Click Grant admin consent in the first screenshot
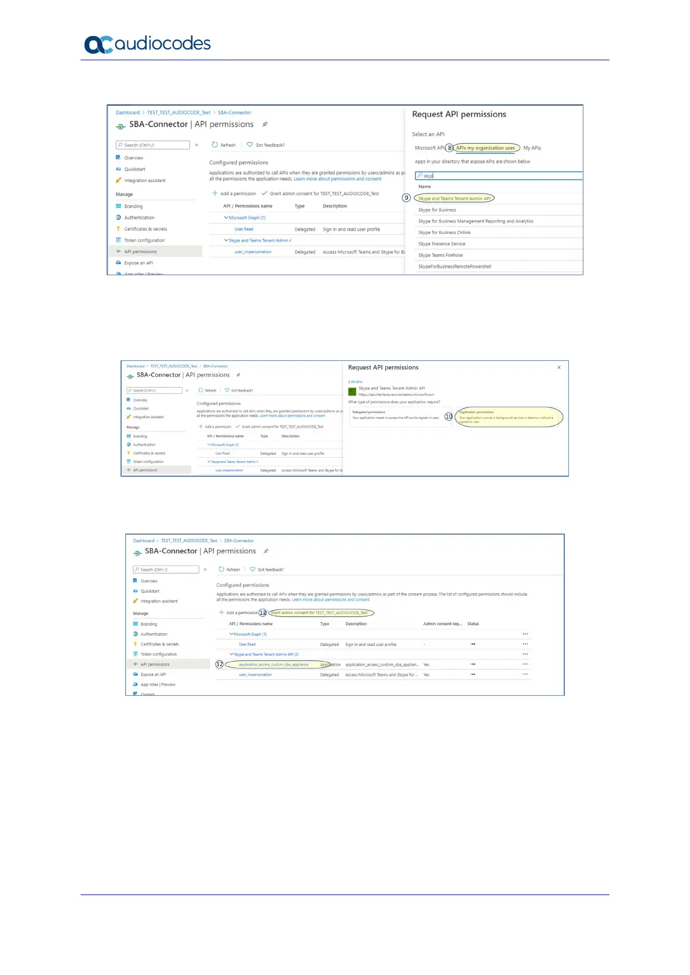690x975 pixels. click(x=320, y=193)
